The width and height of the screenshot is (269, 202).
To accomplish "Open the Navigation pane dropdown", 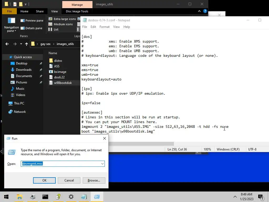I will 12,29.
